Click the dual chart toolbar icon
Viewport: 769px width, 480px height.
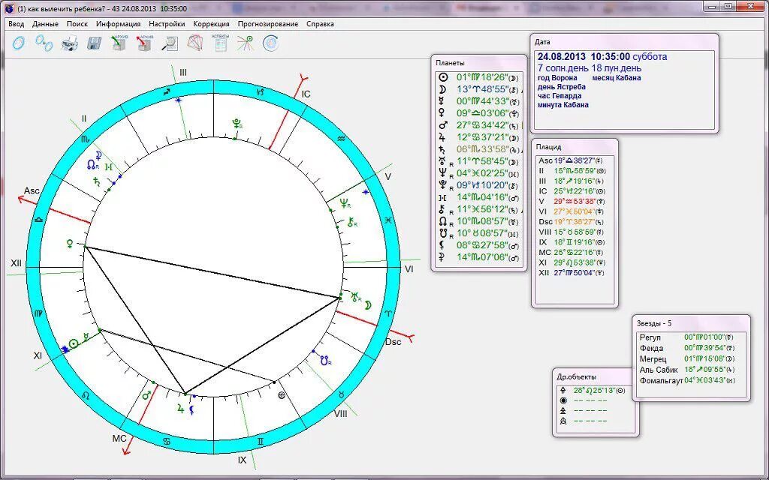[x=44, y=43]
